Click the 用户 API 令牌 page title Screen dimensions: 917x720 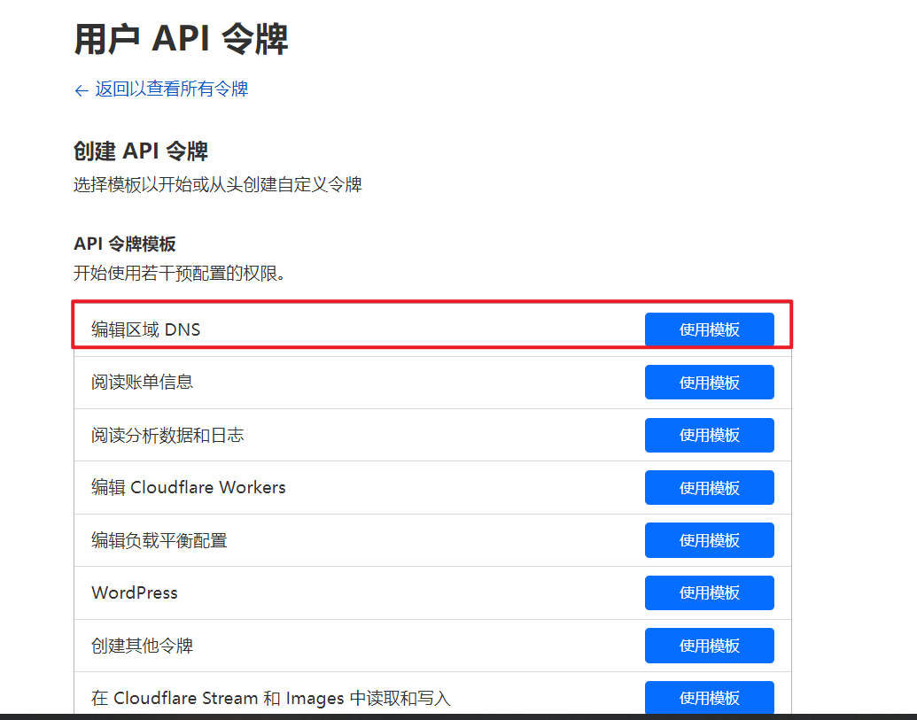click(x=181, y=40)
